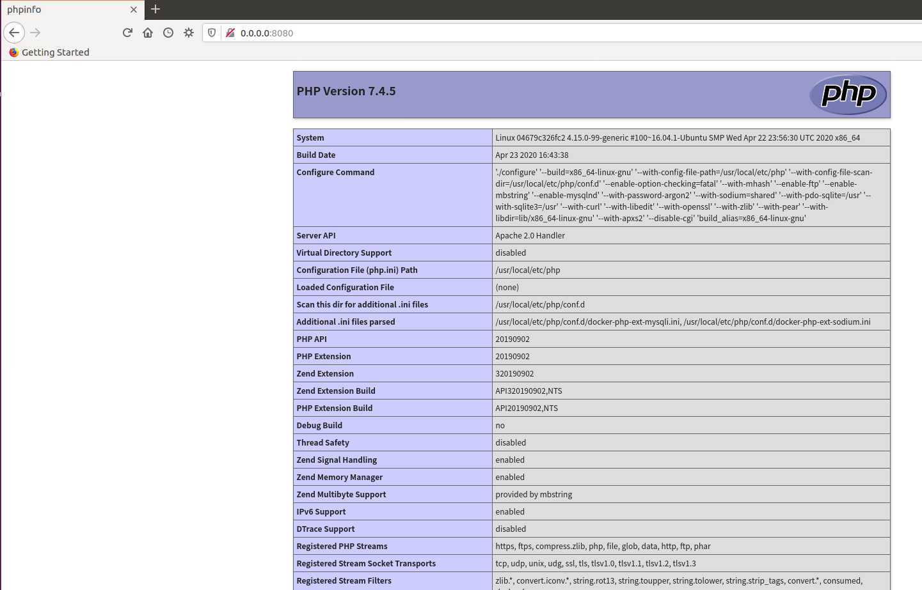Click "20190902" in the PHP API row
The width and height of the screenshot is (922, 590).
coord(513,339)
